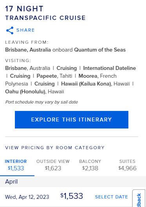The image size is (146, 207).
Task: Click the share icon
Action: point(10,30)
